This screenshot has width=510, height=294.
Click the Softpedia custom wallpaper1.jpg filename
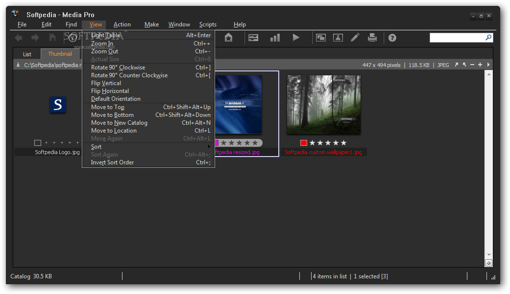[x=323, y=152]
